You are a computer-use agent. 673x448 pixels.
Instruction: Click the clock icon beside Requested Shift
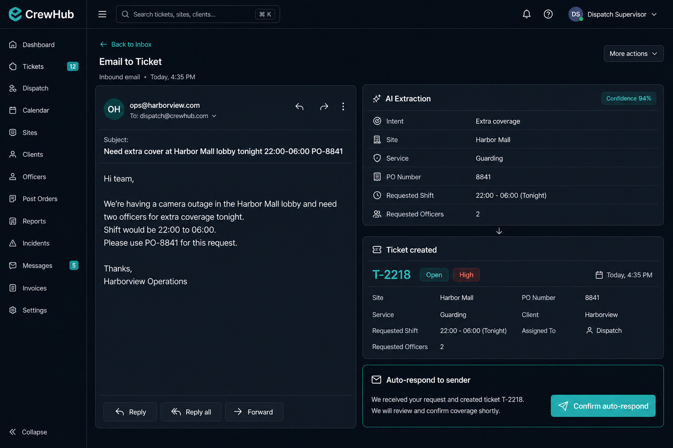(377, 196)
